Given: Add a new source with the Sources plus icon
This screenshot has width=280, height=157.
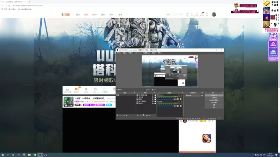Looking at the screenshot, I should (138, 115).
